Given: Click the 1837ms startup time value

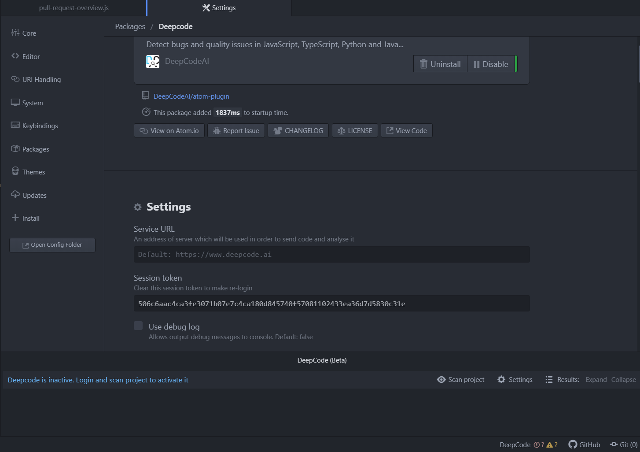Looking at the screenshot, I should (228, 113).
